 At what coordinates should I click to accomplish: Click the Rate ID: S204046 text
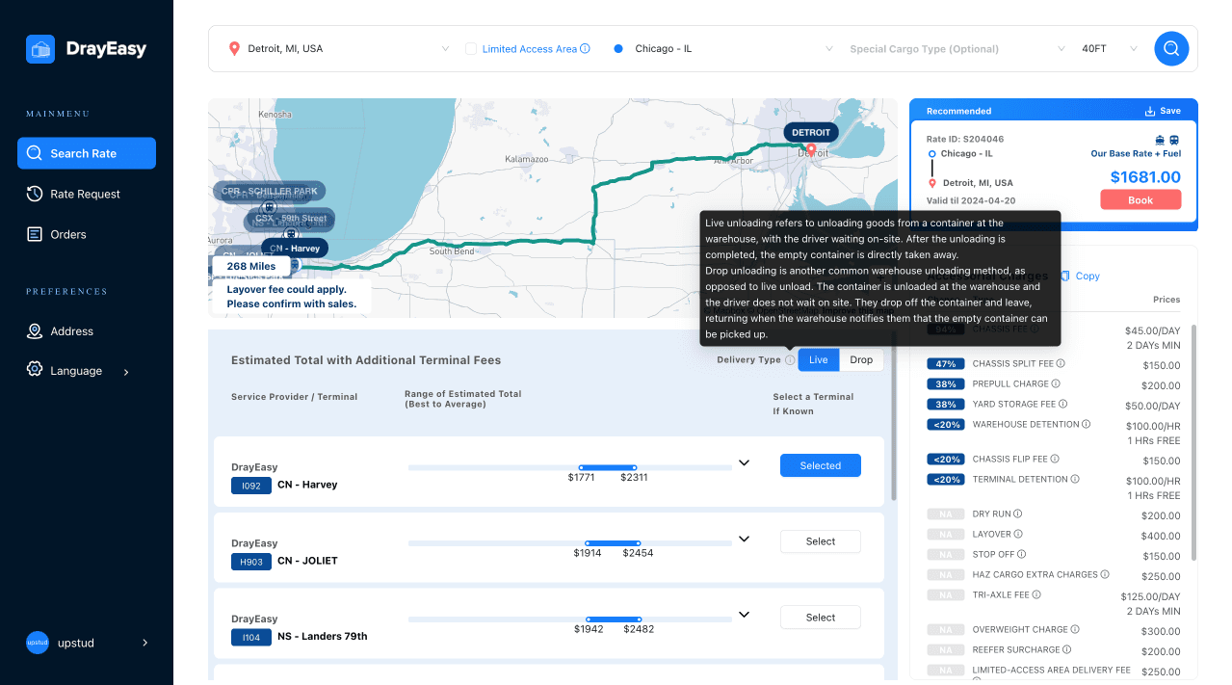coord(965,140)
